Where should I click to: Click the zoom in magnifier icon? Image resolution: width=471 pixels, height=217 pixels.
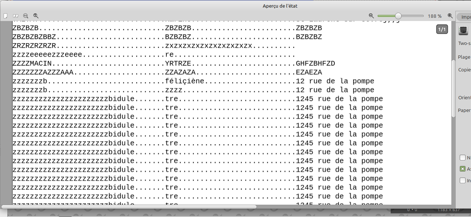(x=450, y=16)
